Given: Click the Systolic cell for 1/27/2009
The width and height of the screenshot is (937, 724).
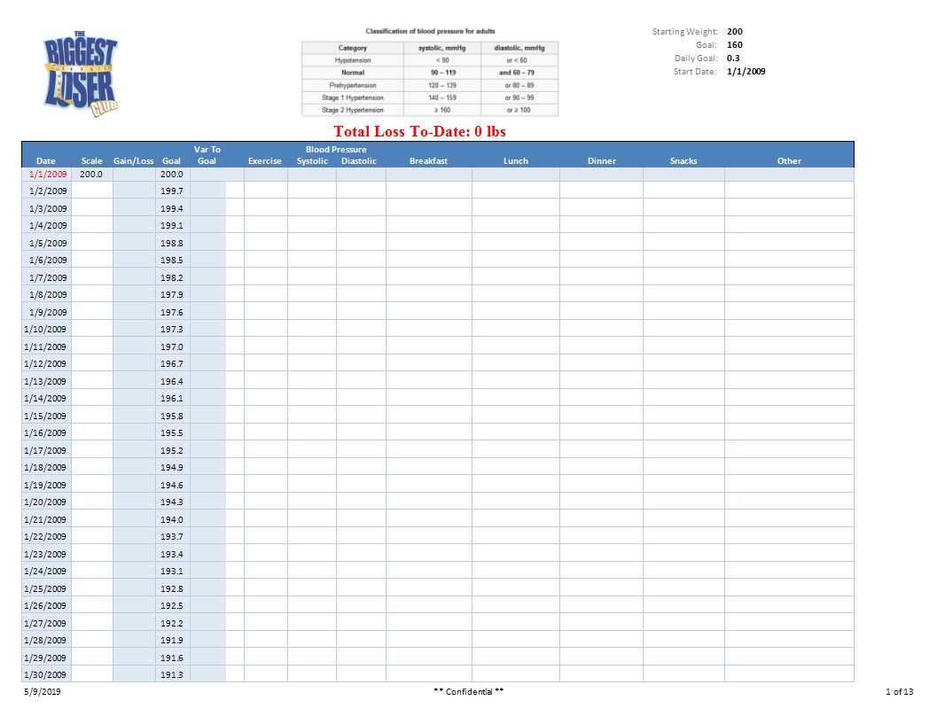Looking at the screenshot, I should pyautogui.click(x=312, y=623).
